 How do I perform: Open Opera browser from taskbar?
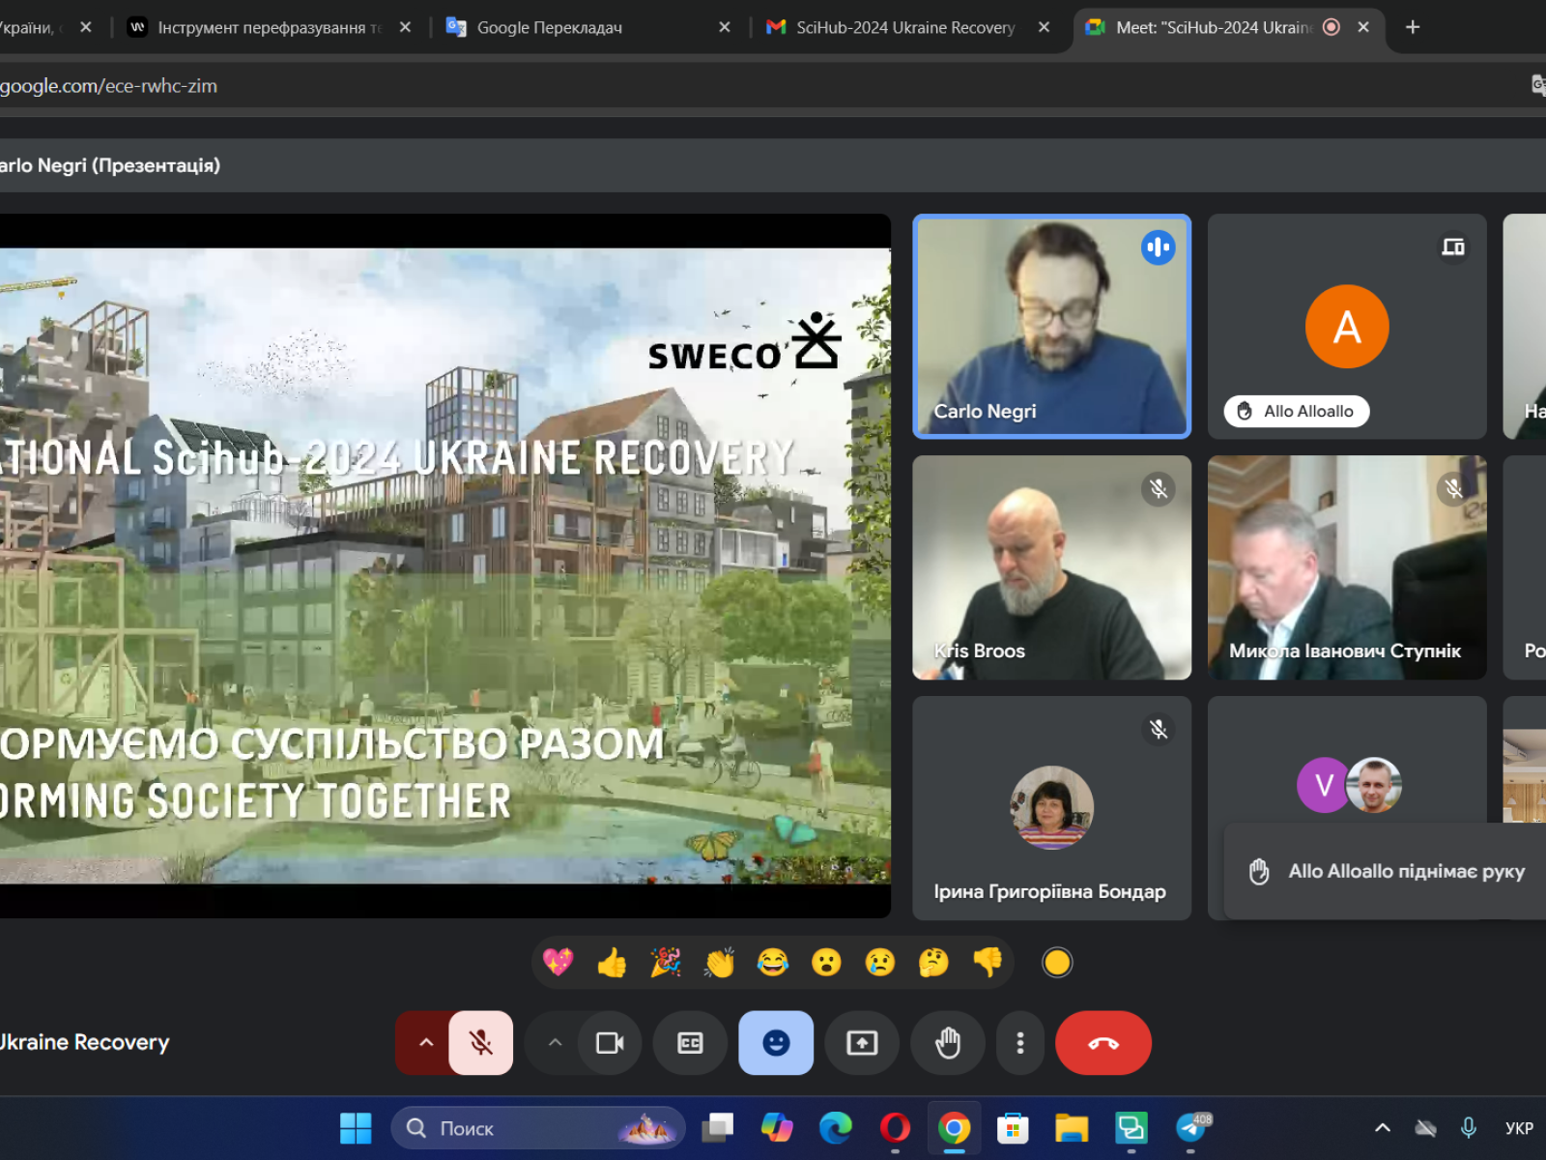pos(895,1128)
